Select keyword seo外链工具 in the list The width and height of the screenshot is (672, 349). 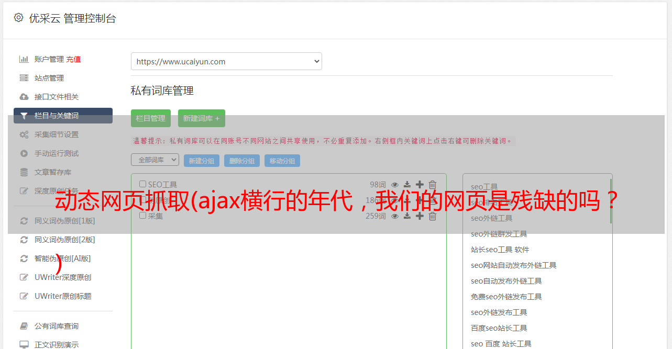click(x=492, y=218)
